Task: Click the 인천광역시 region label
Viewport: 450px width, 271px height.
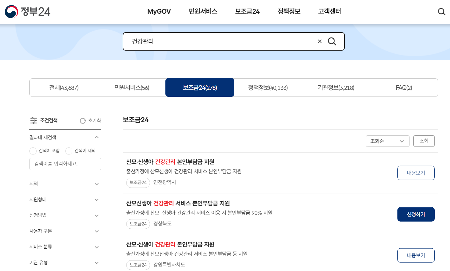Action: pos(164,182)
